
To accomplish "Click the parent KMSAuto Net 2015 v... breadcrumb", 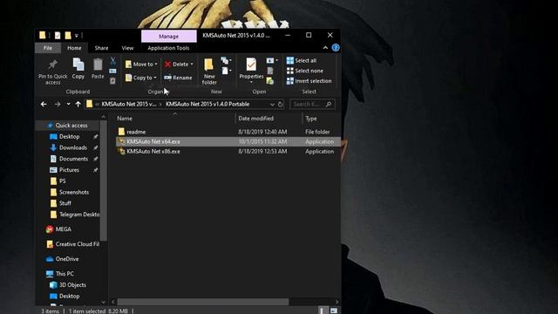I will click(x=129, y=104).
